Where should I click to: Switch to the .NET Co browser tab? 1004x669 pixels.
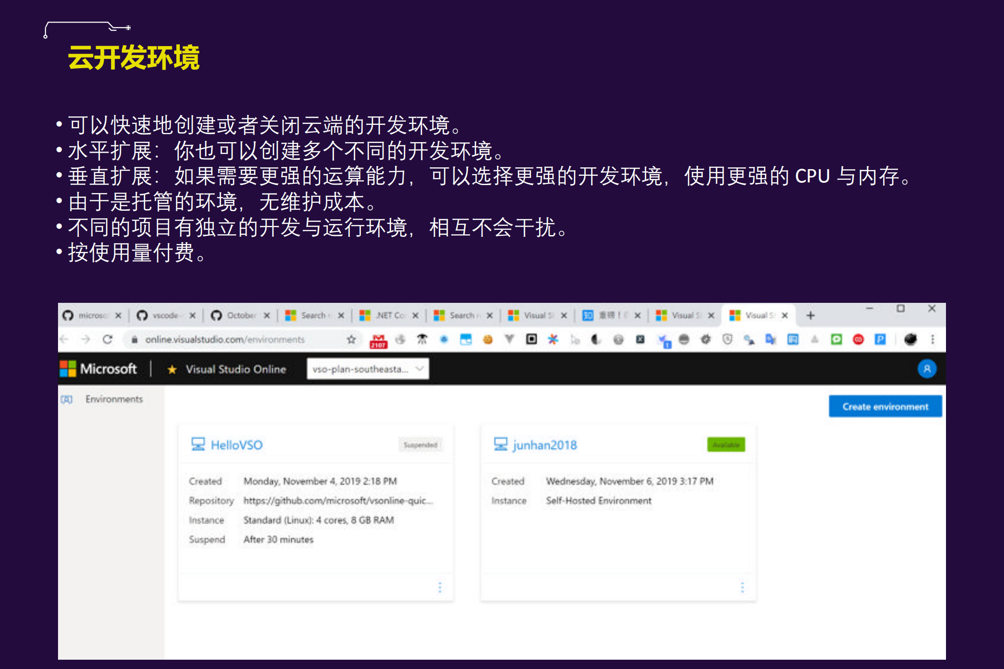[x=389, y=315]
